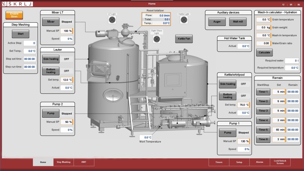Toggle Kettle/whirlpool bottom heating
Image resolution: width=304 pixels, height=171 pixels.
click(x=227, y=96)
